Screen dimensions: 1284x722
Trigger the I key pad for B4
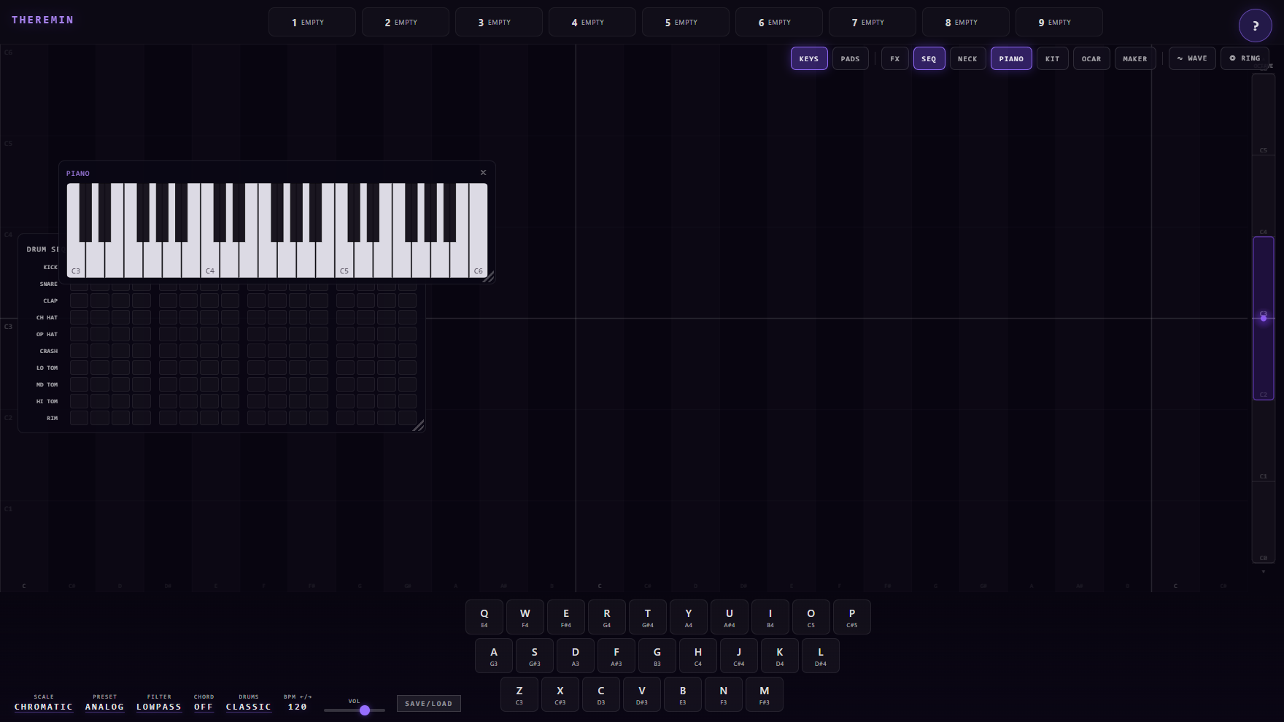coord(770,617)
